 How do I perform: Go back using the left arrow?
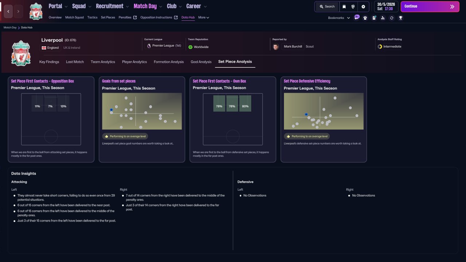point(8,11)
